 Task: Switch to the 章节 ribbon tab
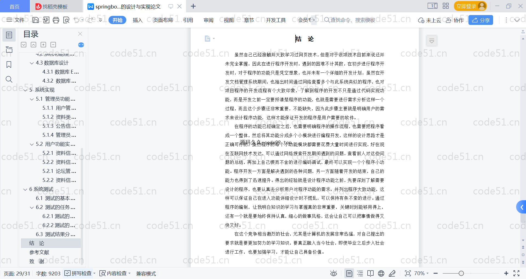click(x=249, y=20)
